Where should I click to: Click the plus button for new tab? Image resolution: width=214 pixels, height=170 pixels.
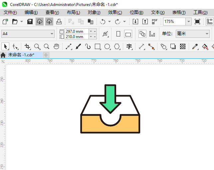(x=46, y=55)
